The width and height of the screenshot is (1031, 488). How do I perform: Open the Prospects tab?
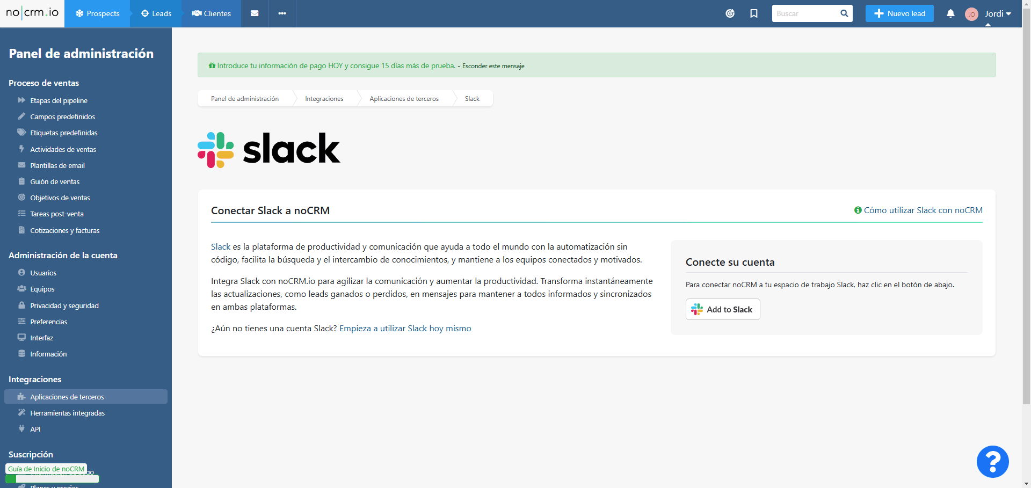(x=97, y=13)
